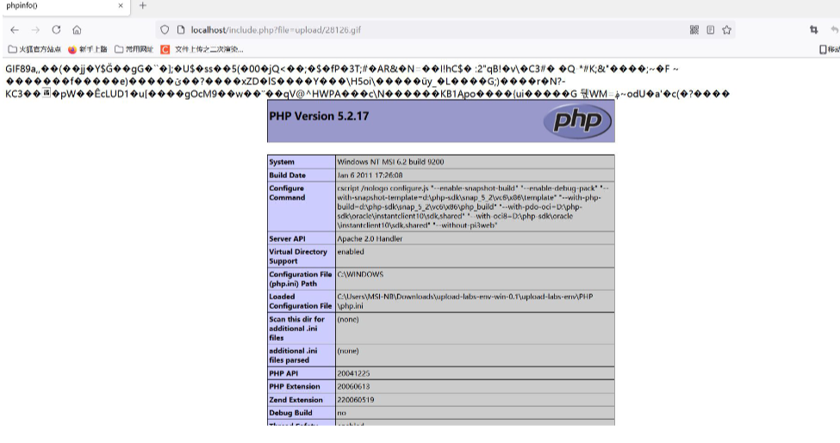Open a new tab with plus button
Screen dimensions: 840x443
pyautogui.click(x=142, y=6)
